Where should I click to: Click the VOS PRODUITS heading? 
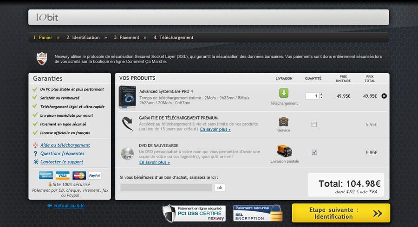click(x=137, y=78)
